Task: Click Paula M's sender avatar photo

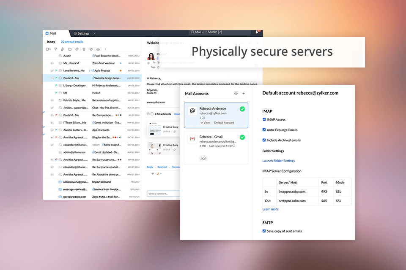Action: [151, 56]
